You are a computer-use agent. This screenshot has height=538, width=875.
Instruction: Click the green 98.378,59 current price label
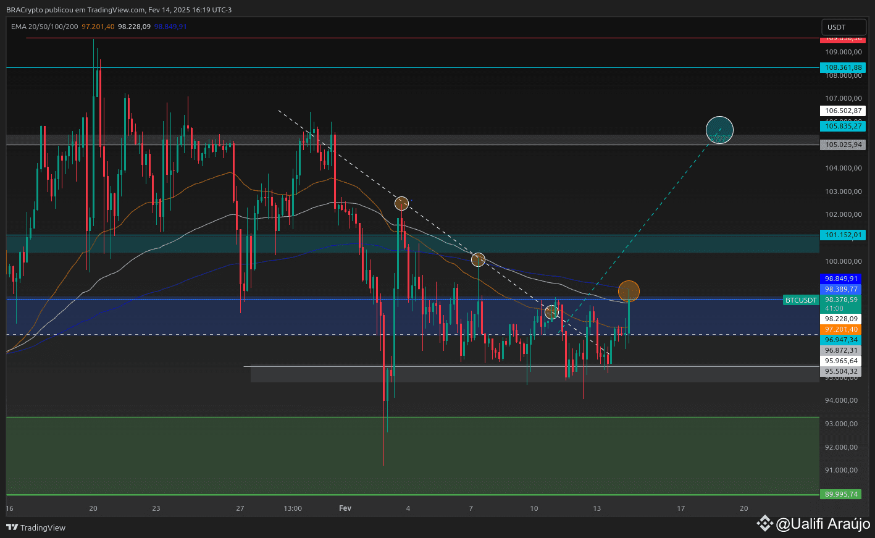tap(841, 300)
